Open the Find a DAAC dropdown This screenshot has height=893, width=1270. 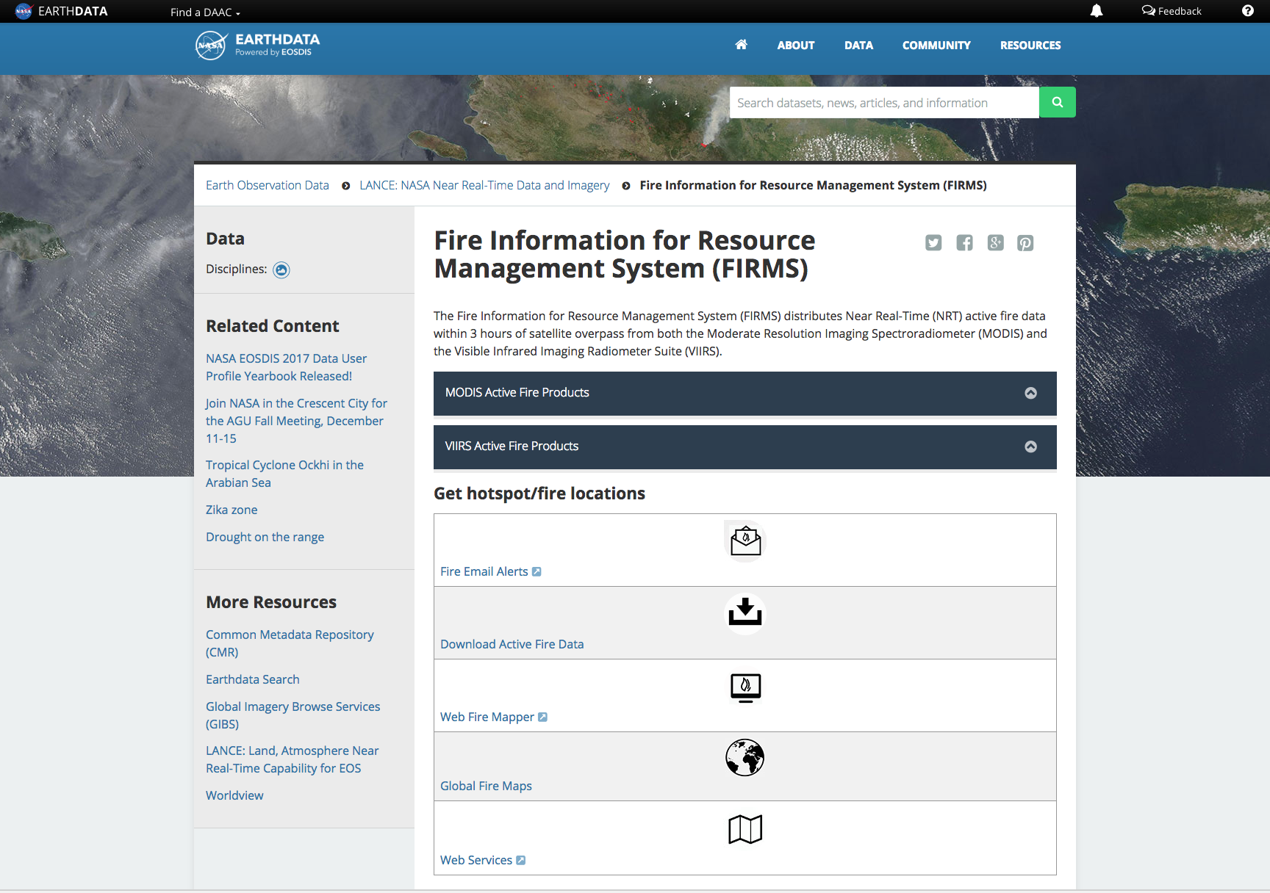tap(205, 12)
